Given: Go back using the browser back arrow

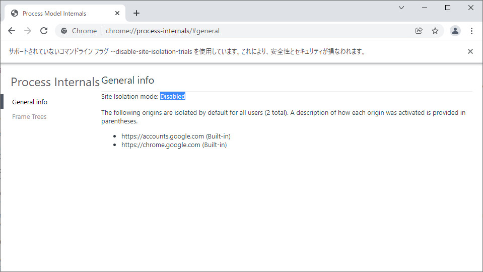Looking at the screenshot, I should 12,31.
